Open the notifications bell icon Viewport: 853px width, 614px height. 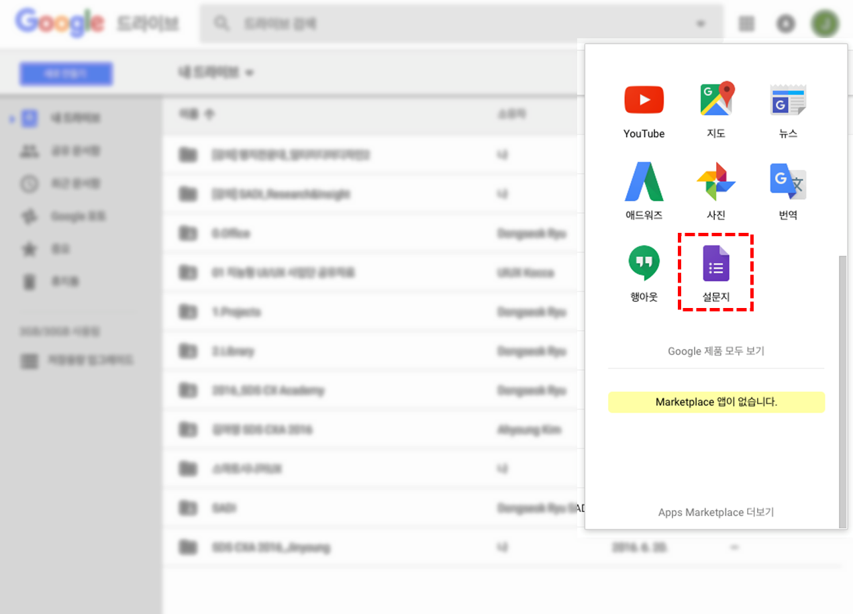(786, 24)
